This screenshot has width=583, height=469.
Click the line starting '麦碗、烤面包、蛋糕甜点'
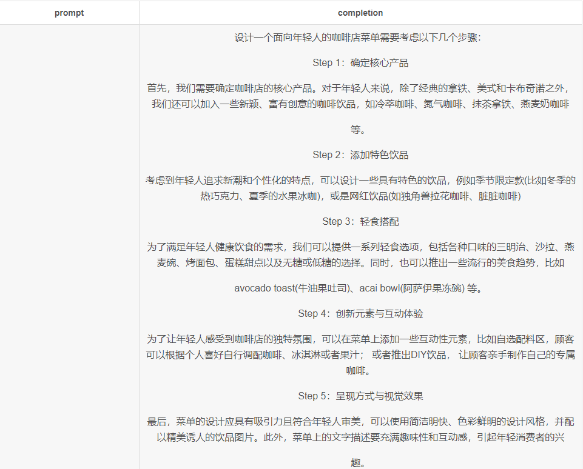(x=360, y=263)
